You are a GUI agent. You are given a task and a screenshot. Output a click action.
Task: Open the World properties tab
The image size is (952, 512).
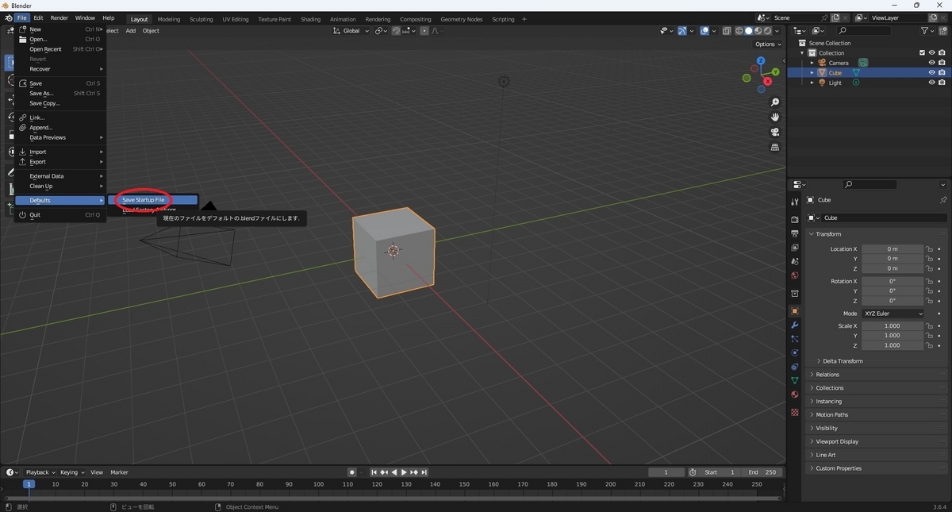click(x=793, y=275)
